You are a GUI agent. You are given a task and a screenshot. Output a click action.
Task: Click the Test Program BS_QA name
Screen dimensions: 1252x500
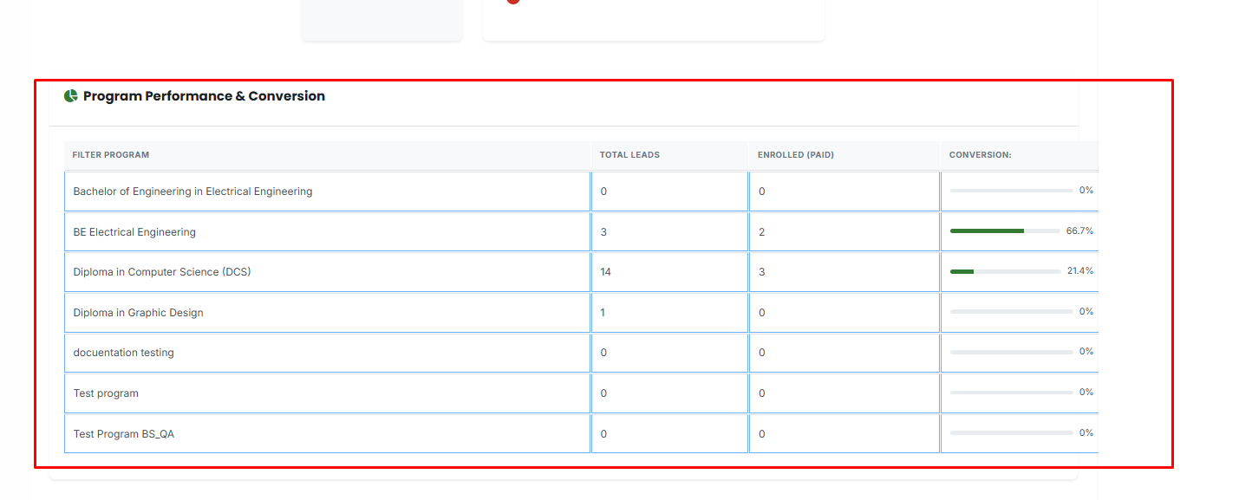click(x=123, y=434)
